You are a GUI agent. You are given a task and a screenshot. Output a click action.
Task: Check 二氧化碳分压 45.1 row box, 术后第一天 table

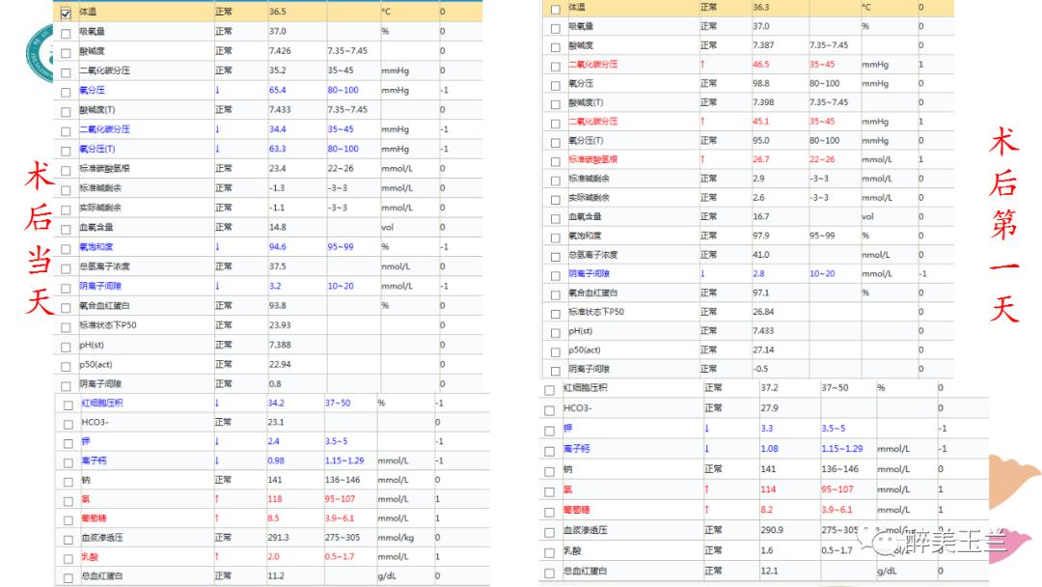point(555,124)
